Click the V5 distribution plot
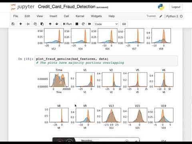 (x=138, y=80)
